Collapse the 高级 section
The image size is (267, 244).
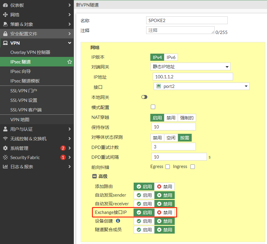(94, 176)
